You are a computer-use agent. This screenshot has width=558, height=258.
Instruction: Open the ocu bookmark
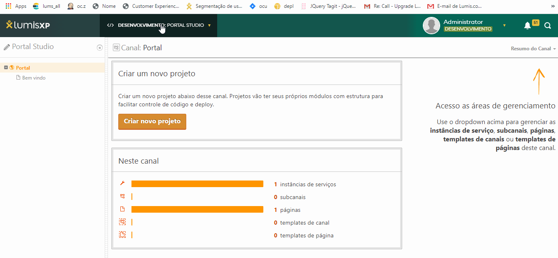tap(258, 6)
